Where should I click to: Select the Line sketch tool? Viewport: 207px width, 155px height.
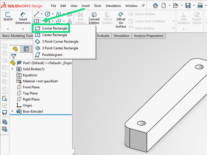[x=36, y=14]
